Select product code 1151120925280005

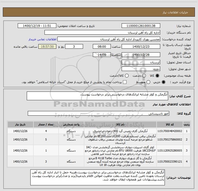click(x=170, y=150)
